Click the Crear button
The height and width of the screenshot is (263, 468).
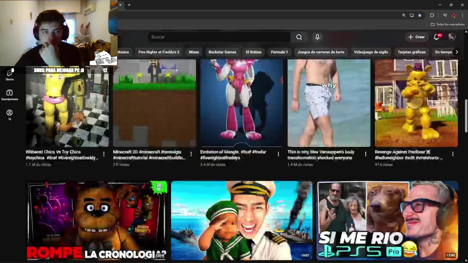416,37
